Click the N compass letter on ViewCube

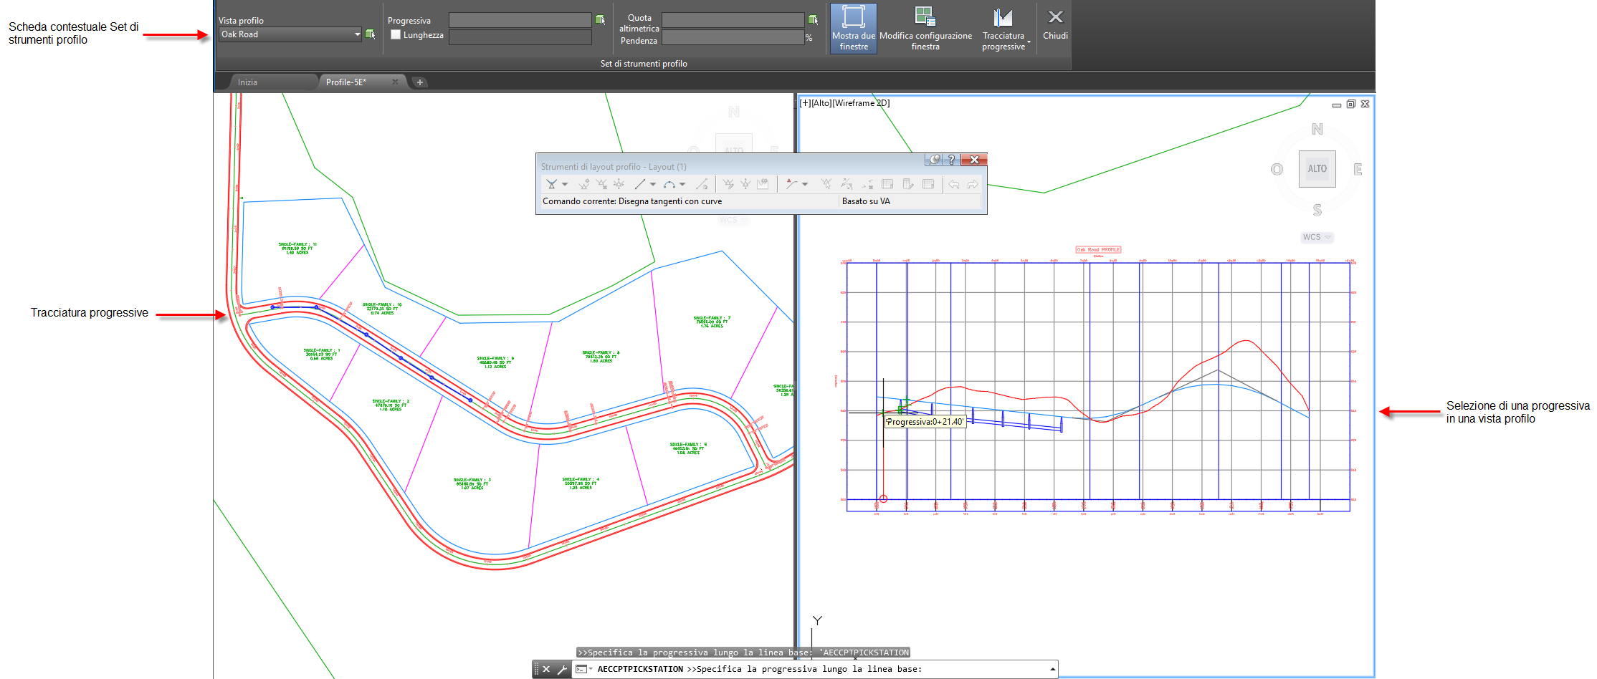pyautogui.click(x=1317, y=129)
